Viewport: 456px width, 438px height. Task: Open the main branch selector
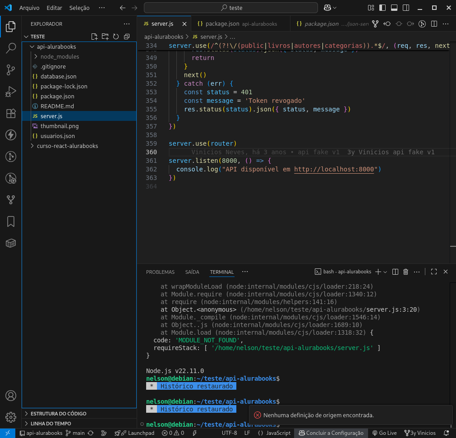75,433
